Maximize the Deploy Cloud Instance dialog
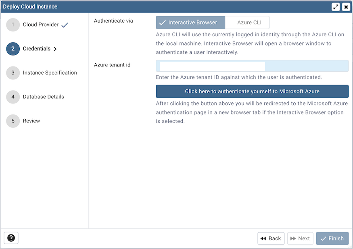This screenshot has height=249, width=353. [336, 6]
